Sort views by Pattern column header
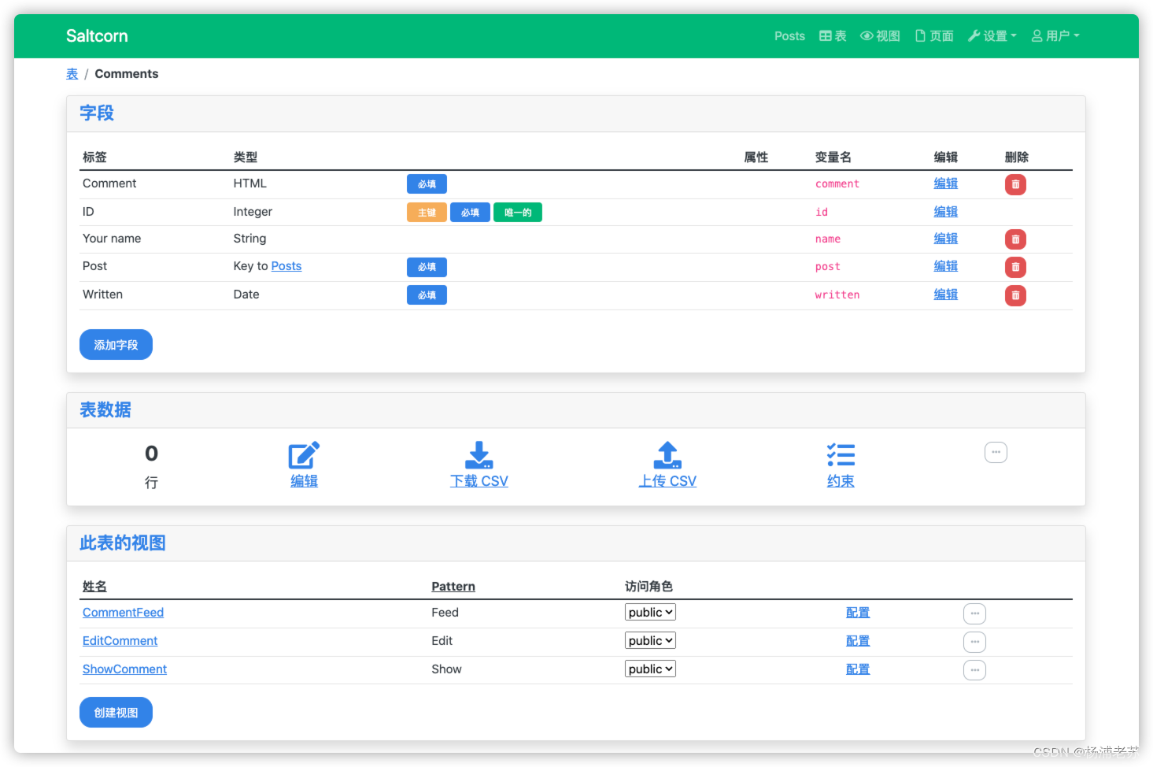Image resolution: width=1153 pixels, height=767 pixels. (x=453, y=586)
